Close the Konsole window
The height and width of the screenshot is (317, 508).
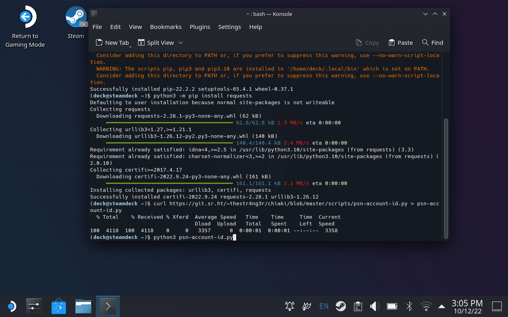click(x=444, y=14)
